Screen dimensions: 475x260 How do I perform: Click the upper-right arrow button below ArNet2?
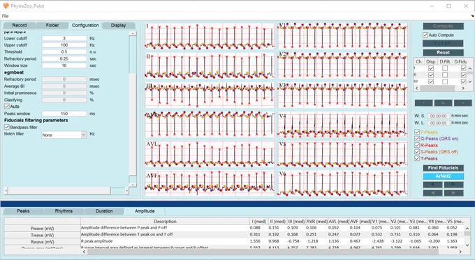(453, 185)
